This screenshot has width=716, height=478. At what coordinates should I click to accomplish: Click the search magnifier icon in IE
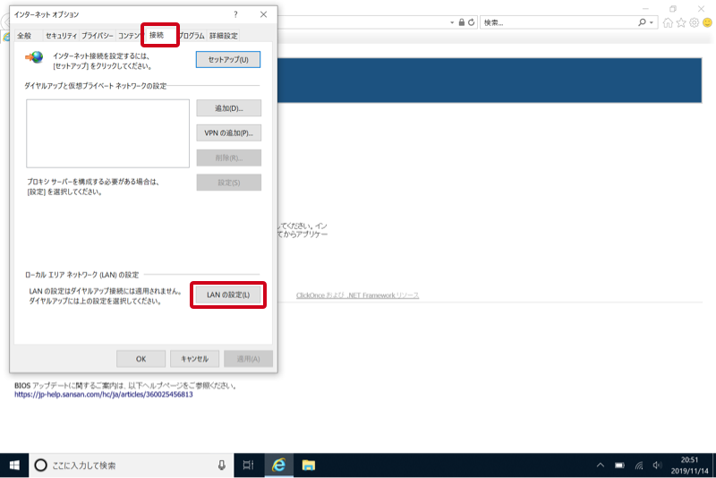coord(642,22)
